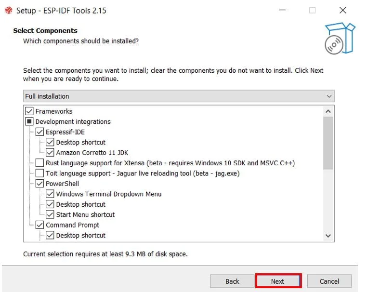Select Windows Terminal Dropdown Menu item
Screen dimensions: 367x292
point(109,194)
